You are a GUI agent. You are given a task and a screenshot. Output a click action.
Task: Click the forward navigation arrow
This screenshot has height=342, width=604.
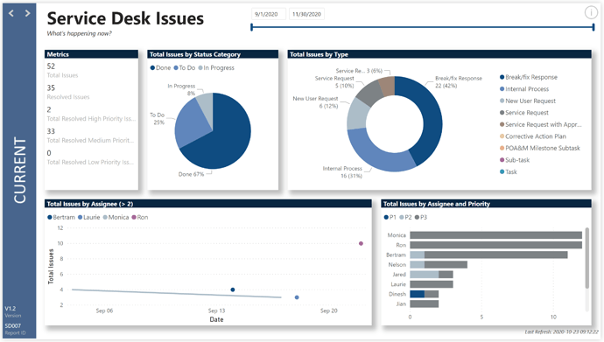[x=27, y=13]
